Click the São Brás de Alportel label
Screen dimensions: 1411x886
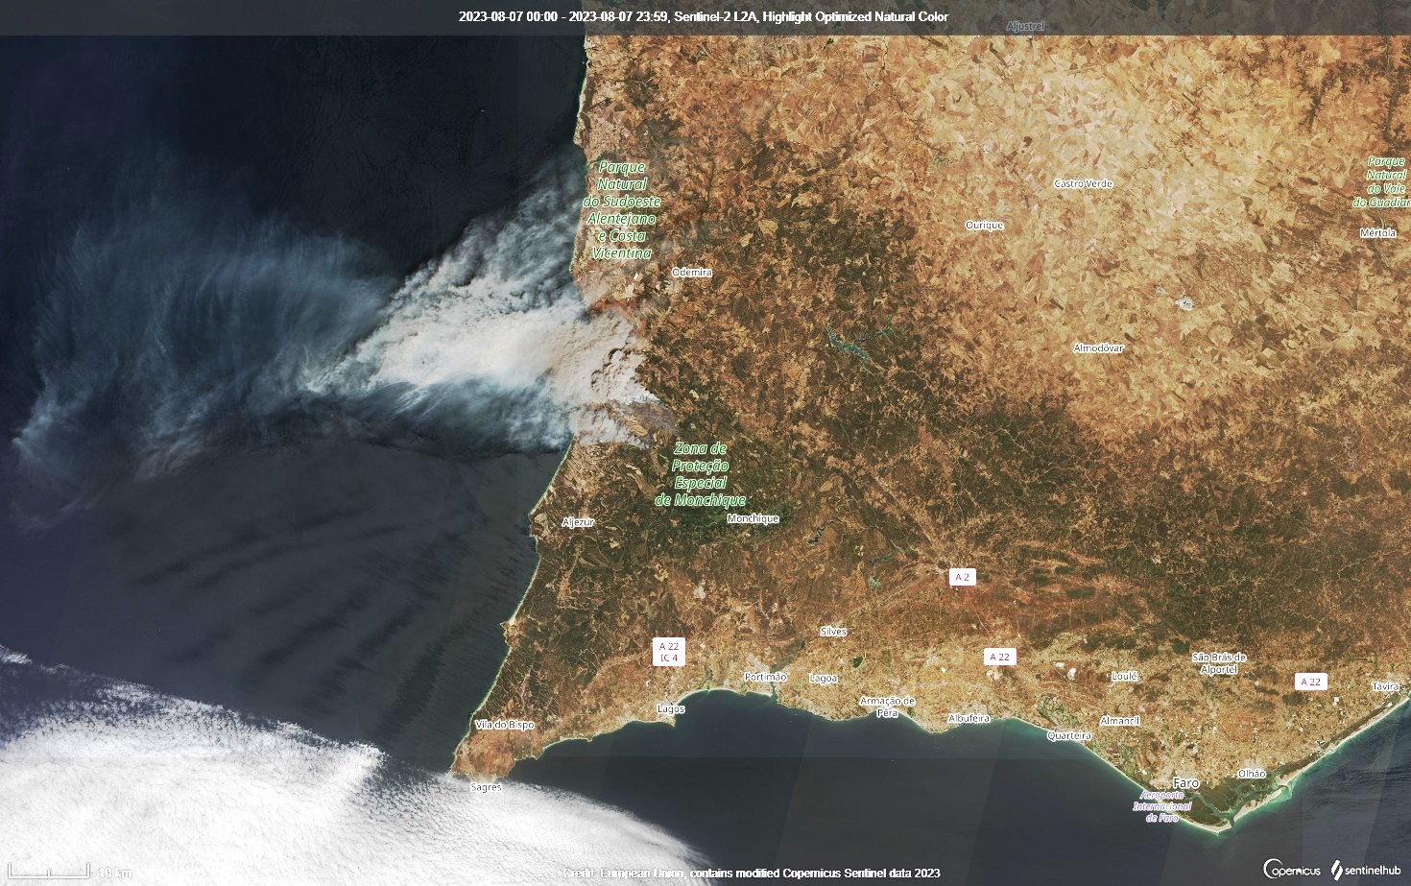point(1218,663)
